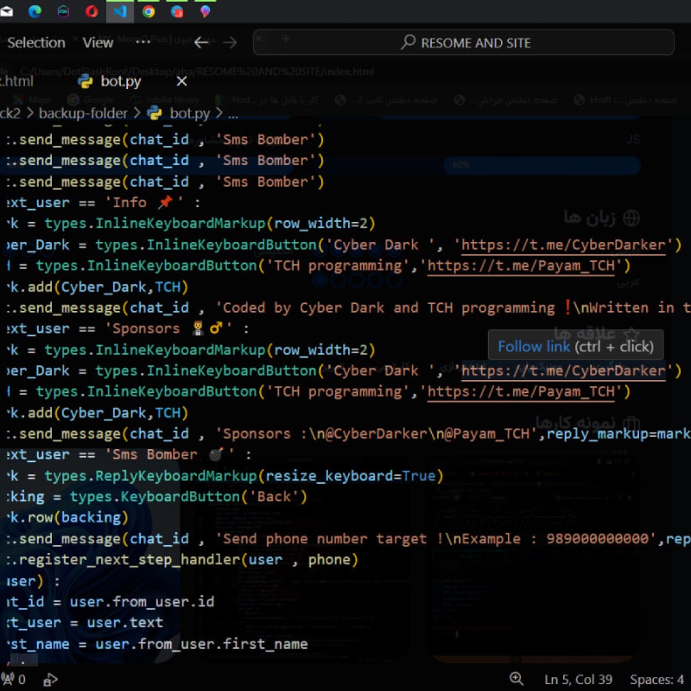Click user.text in the code
Image resolution: width=691 pixels, height=691 pixels.
pyautogui.click(x=125, y=623)
